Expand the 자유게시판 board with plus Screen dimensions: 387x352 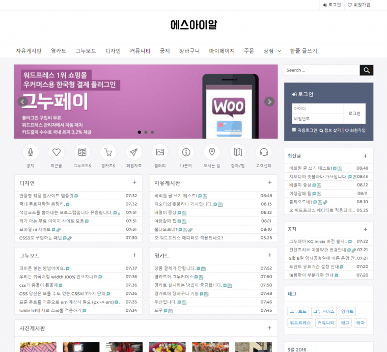[269, 182]
